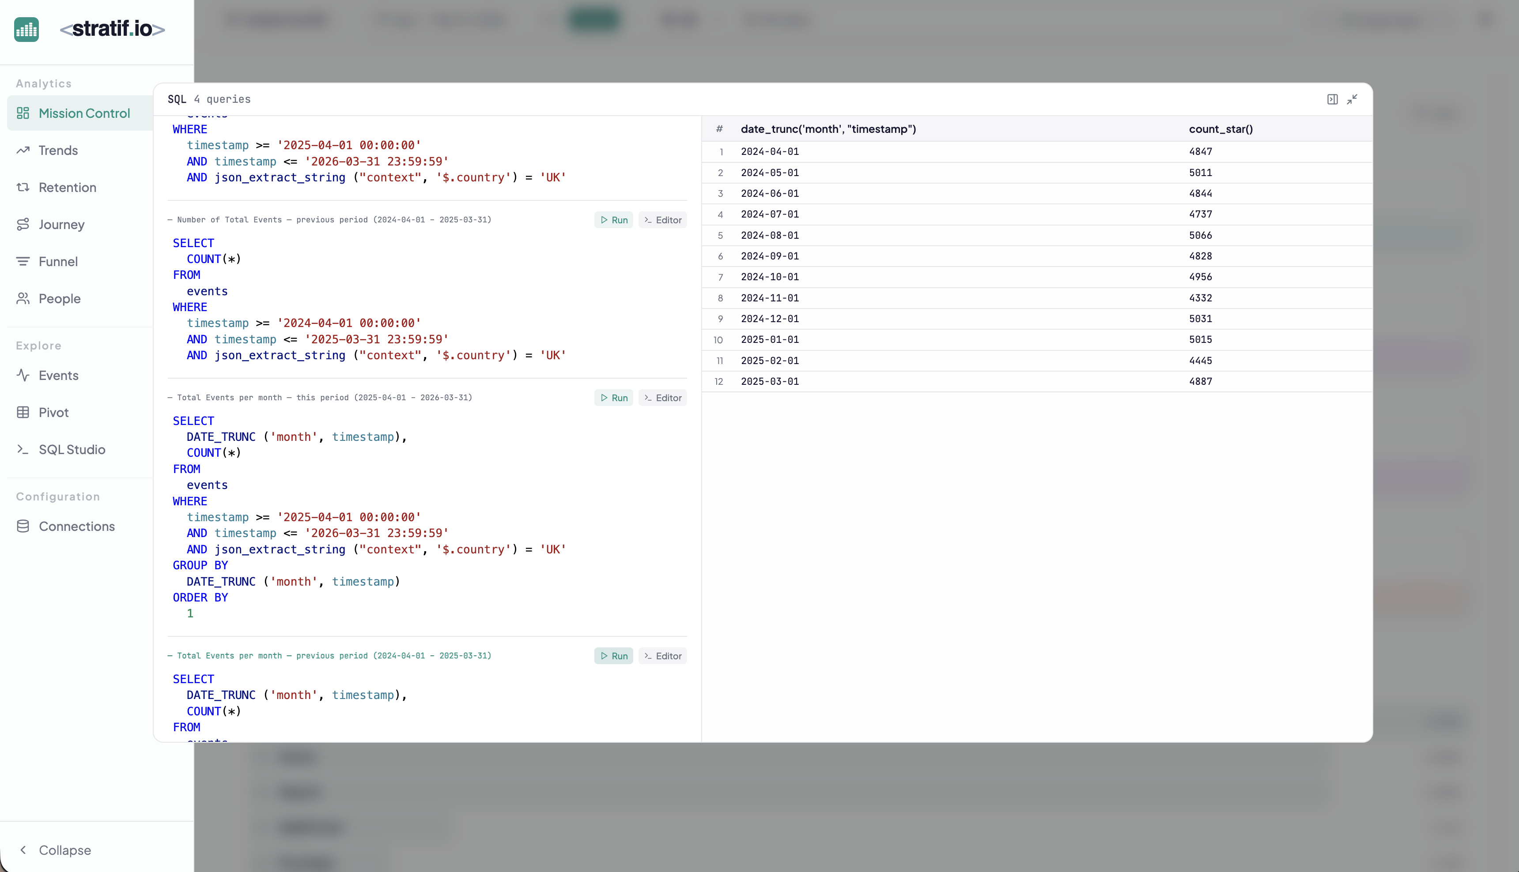Open the Retention icon in sidebar

click(x=23, y=188)
